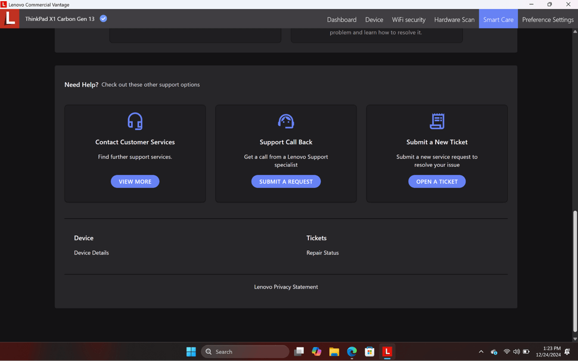The width and height of the screenshot is (578, 361).
Task: Click the ticket document icon above Submit a New Ticket
Action: (437, 121)
